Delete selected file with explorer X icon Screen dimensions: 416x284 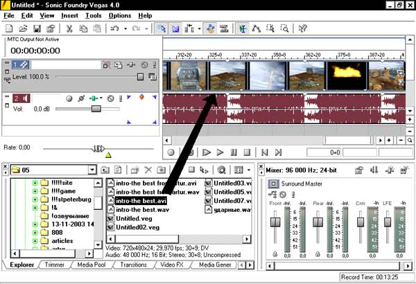[148, 170]
